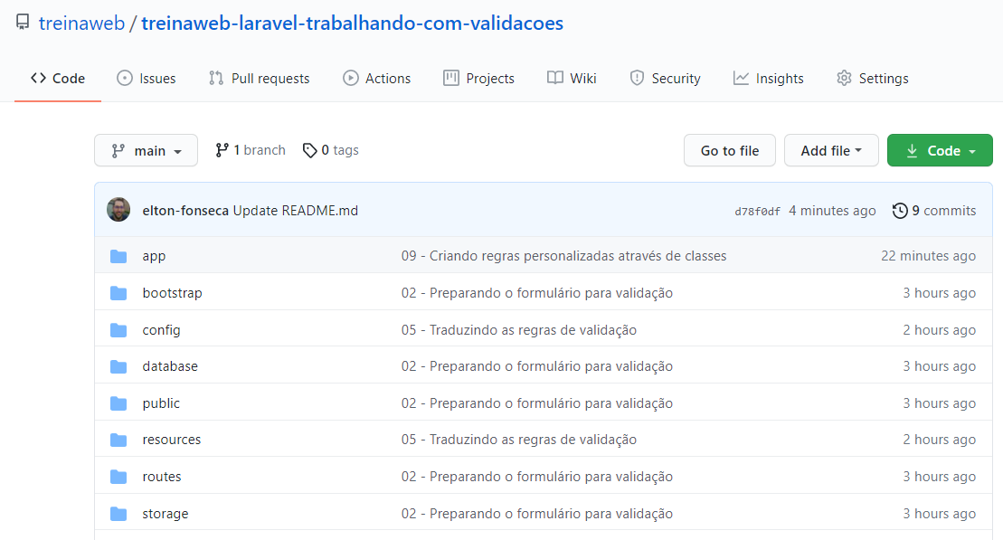
Task: Open commit d78f0df hash link
Action: click(x=757, y=212)
